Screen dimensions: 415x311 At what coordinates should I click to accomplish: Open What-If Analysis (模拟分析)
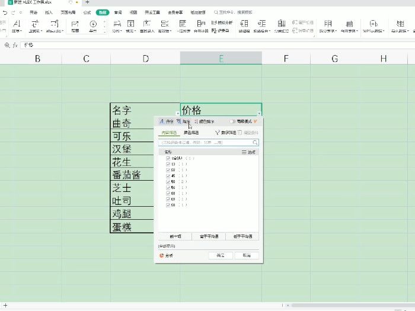pyautogui.click(x=222, y=23)
